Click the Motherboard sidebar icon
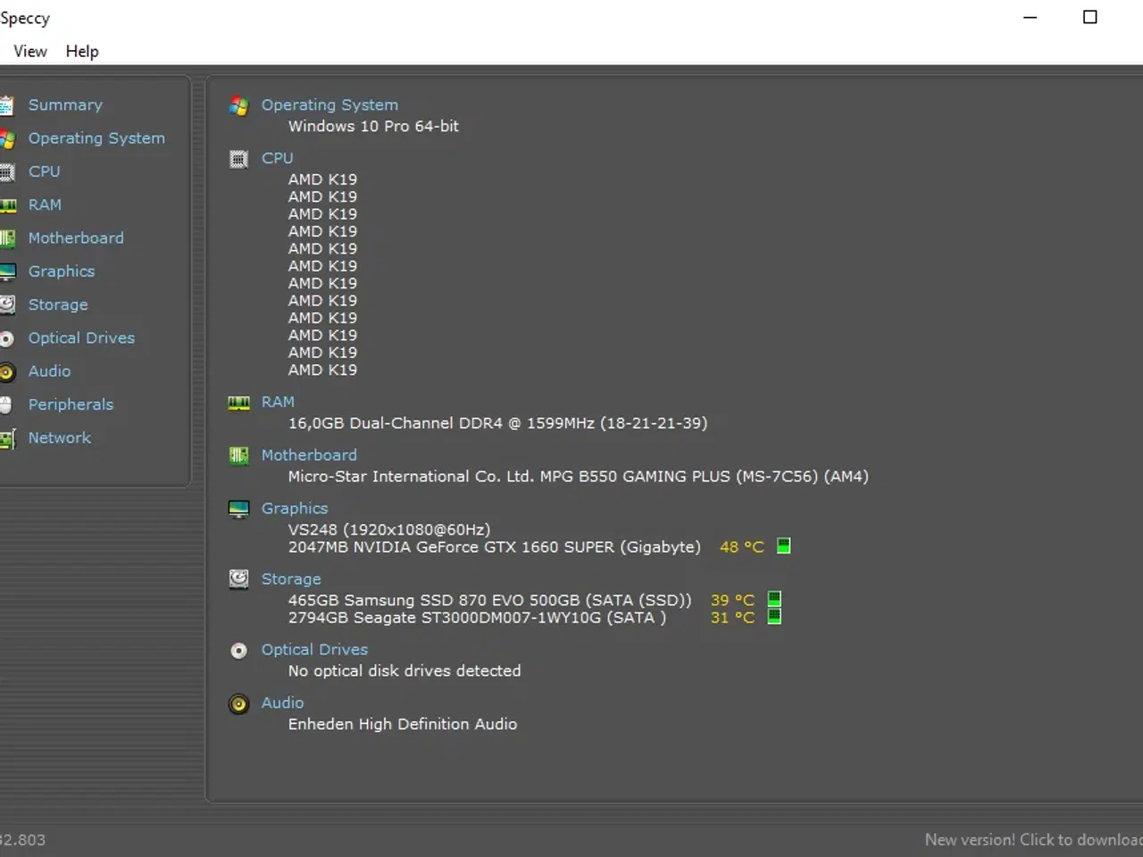The image size is (1143, 857). coord(7,238)
